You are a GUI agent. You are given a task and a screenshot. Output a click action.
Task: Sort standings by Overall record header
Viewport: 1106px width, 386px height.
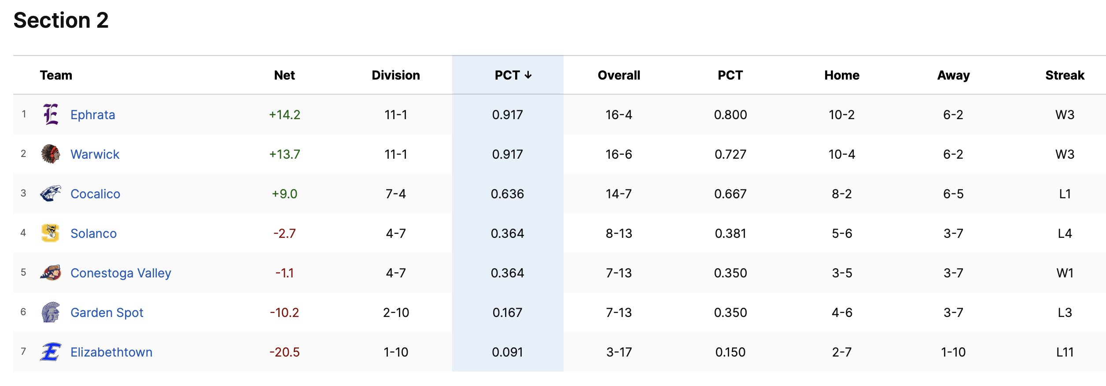pyautogui.click(x=619, y=75)
